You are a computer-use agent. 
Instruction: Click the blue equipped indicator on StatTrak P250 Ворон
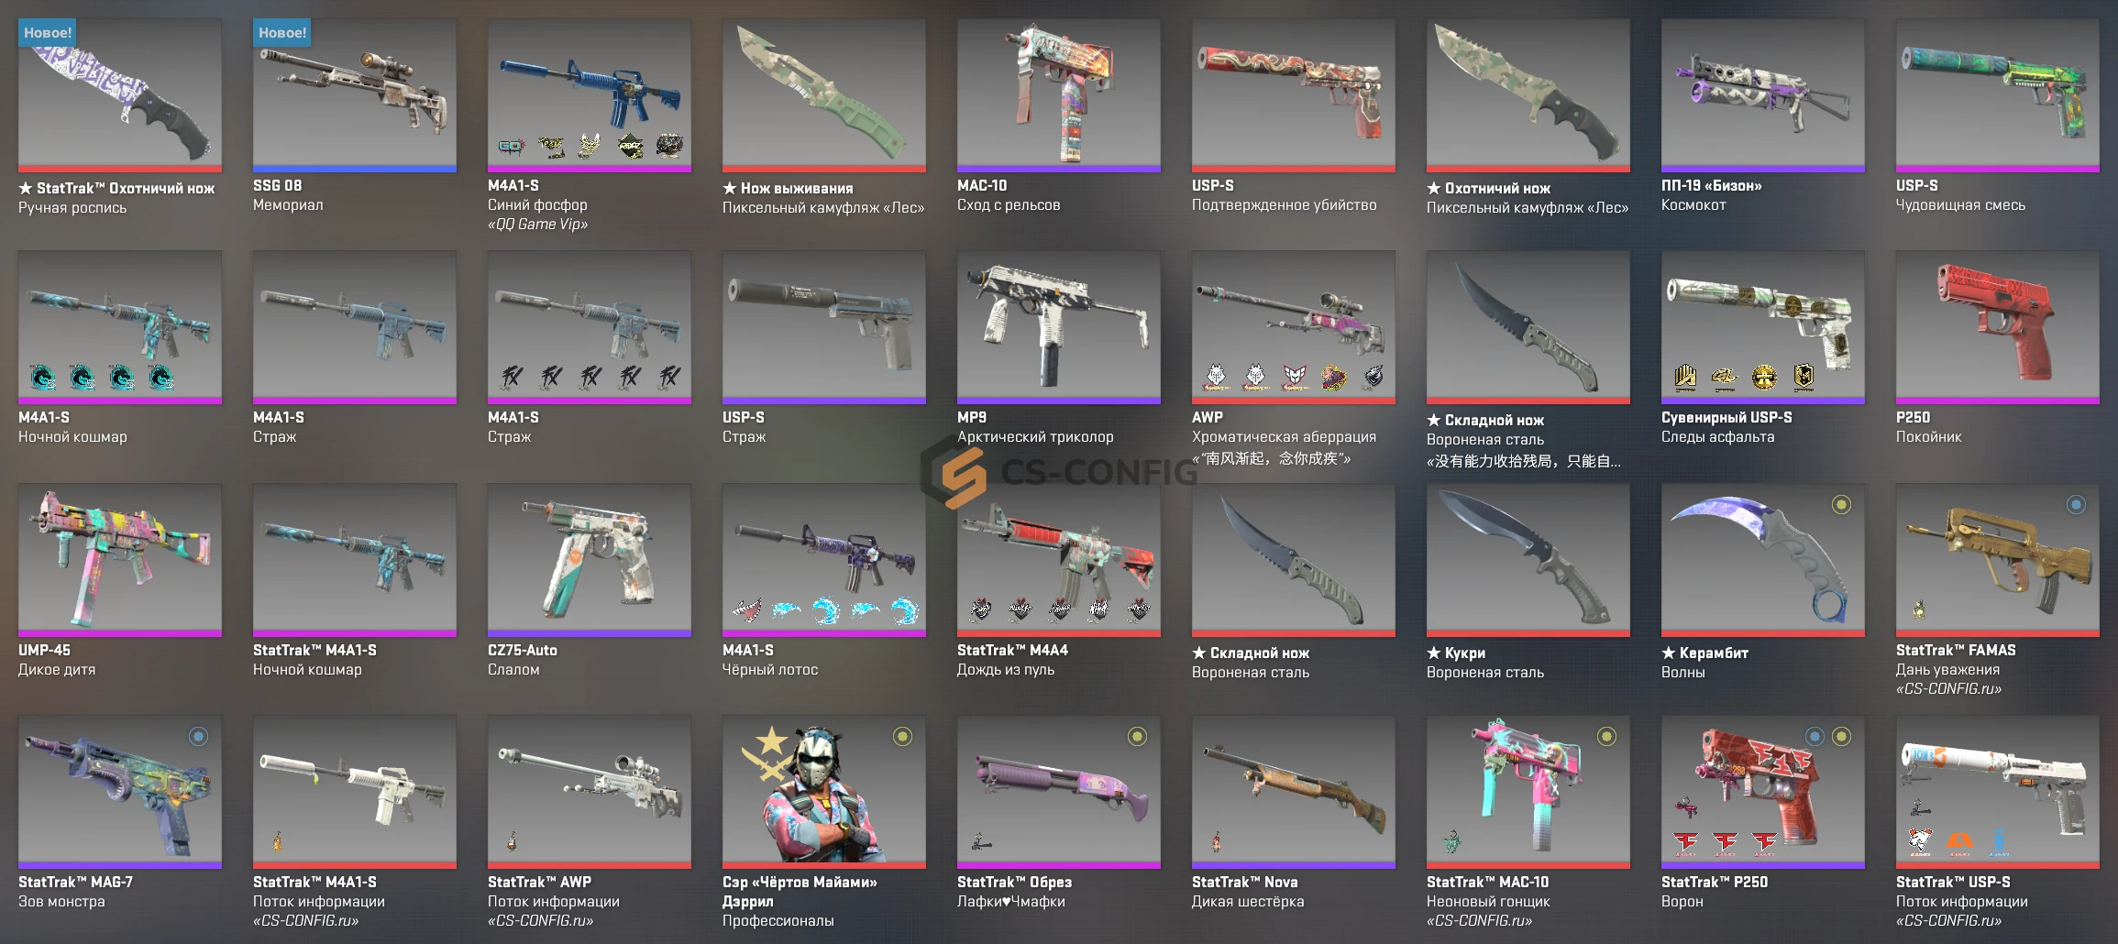1815,737
